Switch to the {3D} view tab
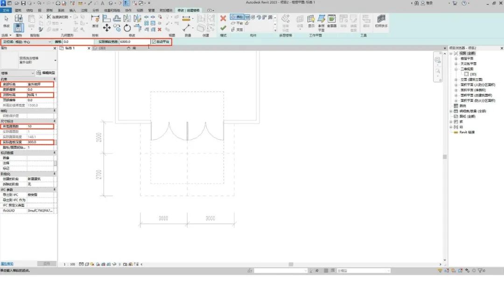The height and width of the screenshot is (284, 504). (x=102, y=48)
